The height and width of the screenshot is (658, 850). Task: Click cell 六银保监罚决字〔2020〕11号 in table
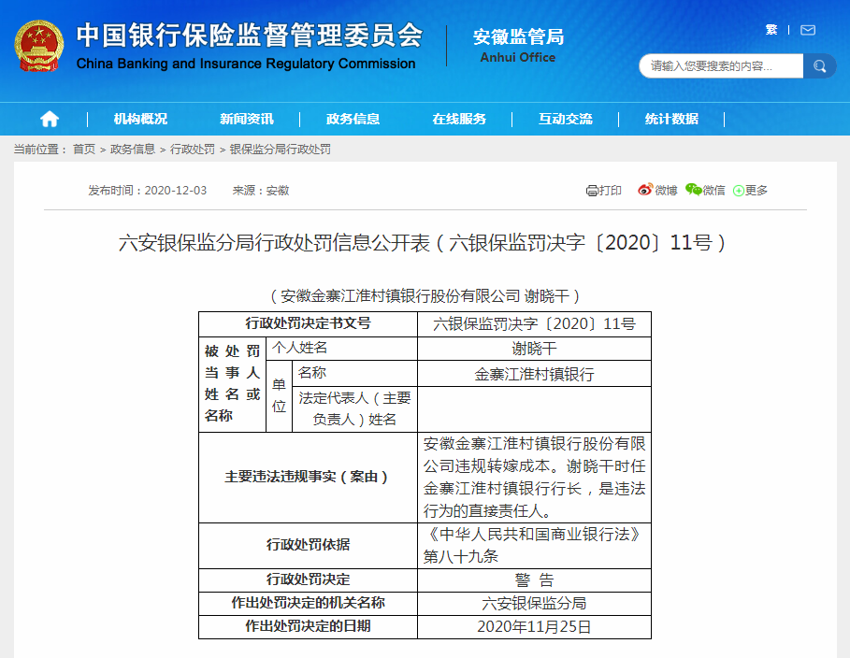point(534,324)
